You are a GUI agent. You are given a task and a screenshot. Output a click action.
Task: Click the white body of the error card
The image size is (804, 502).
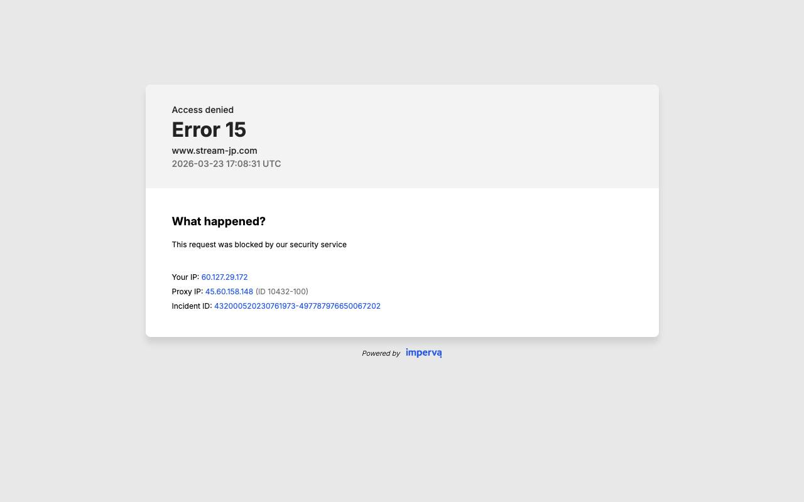503,264
